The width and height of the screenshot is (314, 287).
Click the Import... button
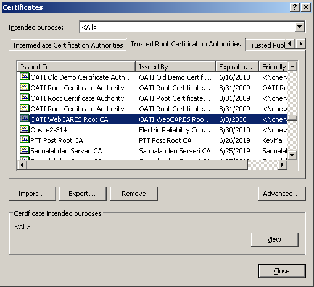pyautogui.click(x=32, y=194)
